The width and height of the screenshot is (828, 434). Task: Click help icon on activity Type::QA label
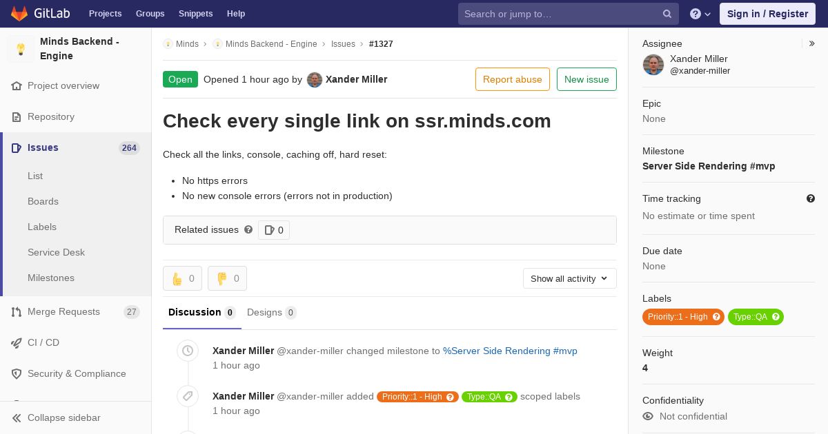pyautogui.click(x=509, y=397)
